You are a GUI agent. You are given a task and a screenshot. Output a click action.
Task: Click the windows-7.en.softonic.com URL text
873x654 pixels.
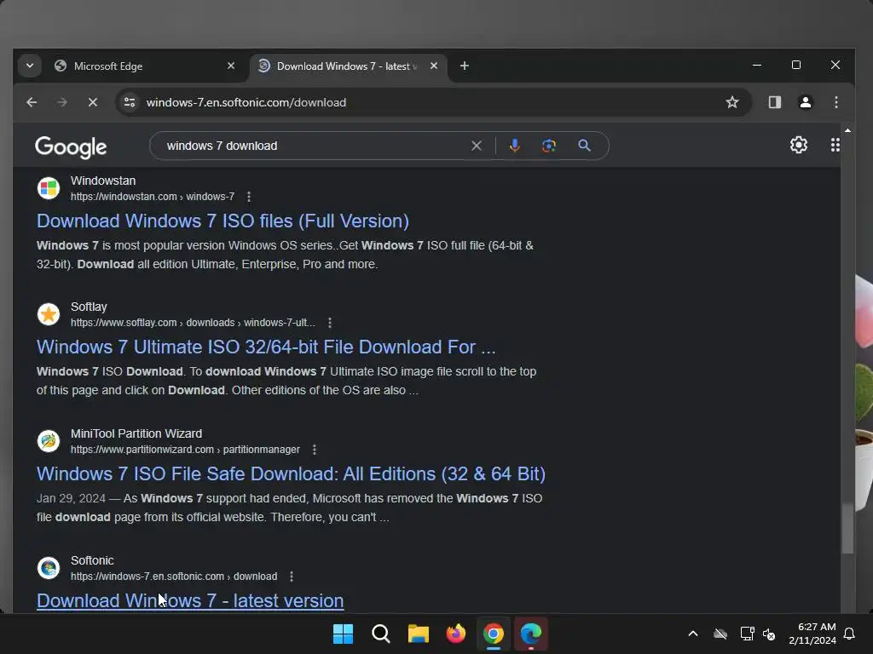[174, 577]
